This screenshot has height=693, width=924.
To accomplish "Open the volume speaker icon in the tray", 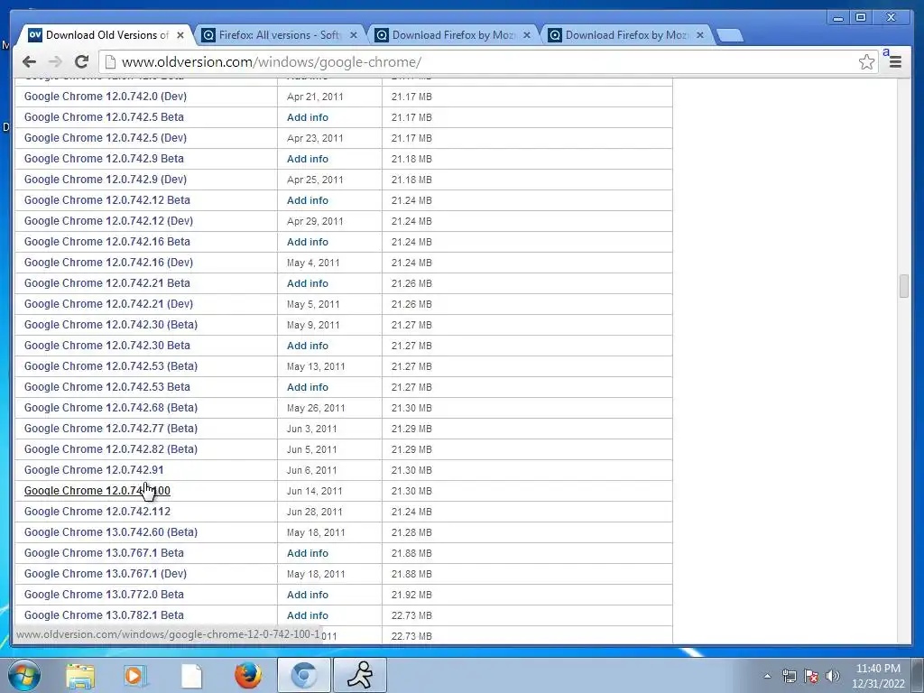I will [832, 676].
